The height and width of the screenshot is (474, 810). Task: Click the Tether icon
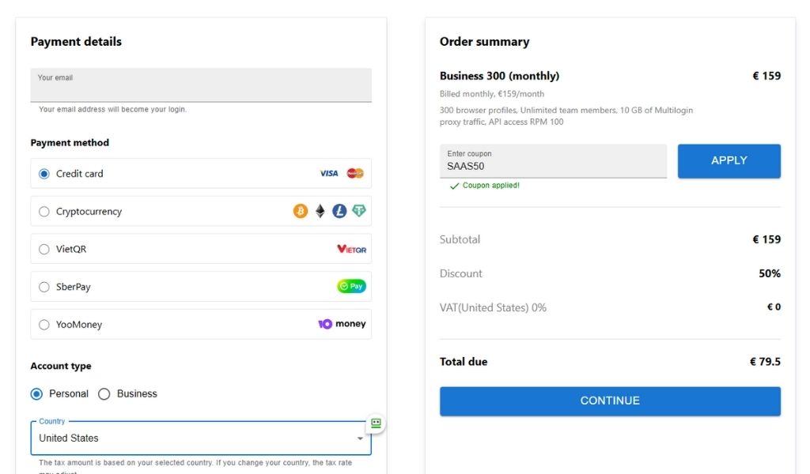359,211
